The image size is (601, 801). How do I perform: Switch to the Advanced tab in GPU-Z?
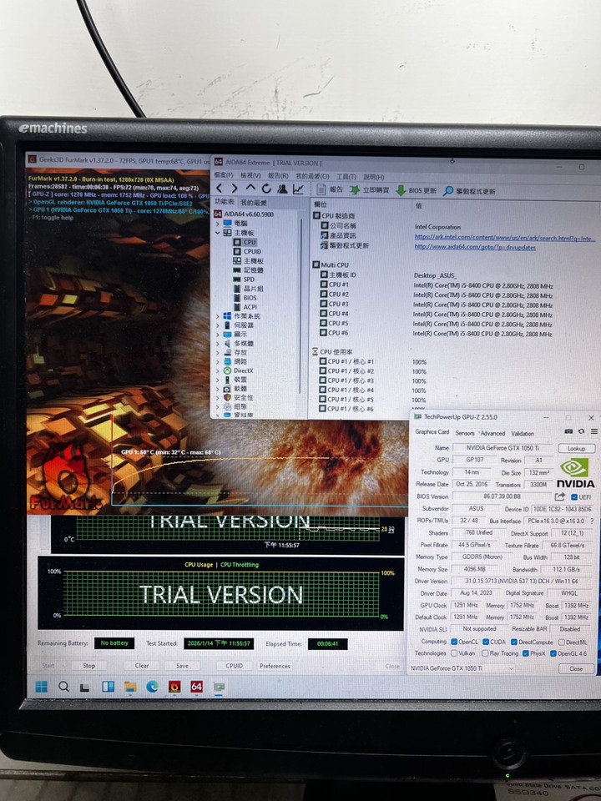coord(492,433)
